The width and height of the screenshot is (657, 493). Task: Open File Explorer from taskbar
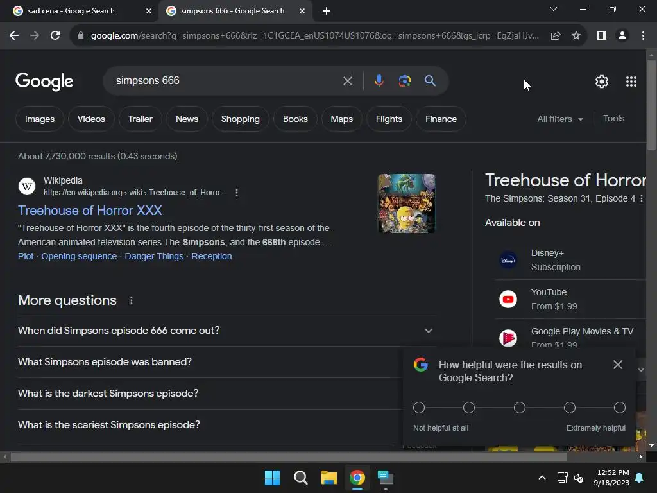329,478
